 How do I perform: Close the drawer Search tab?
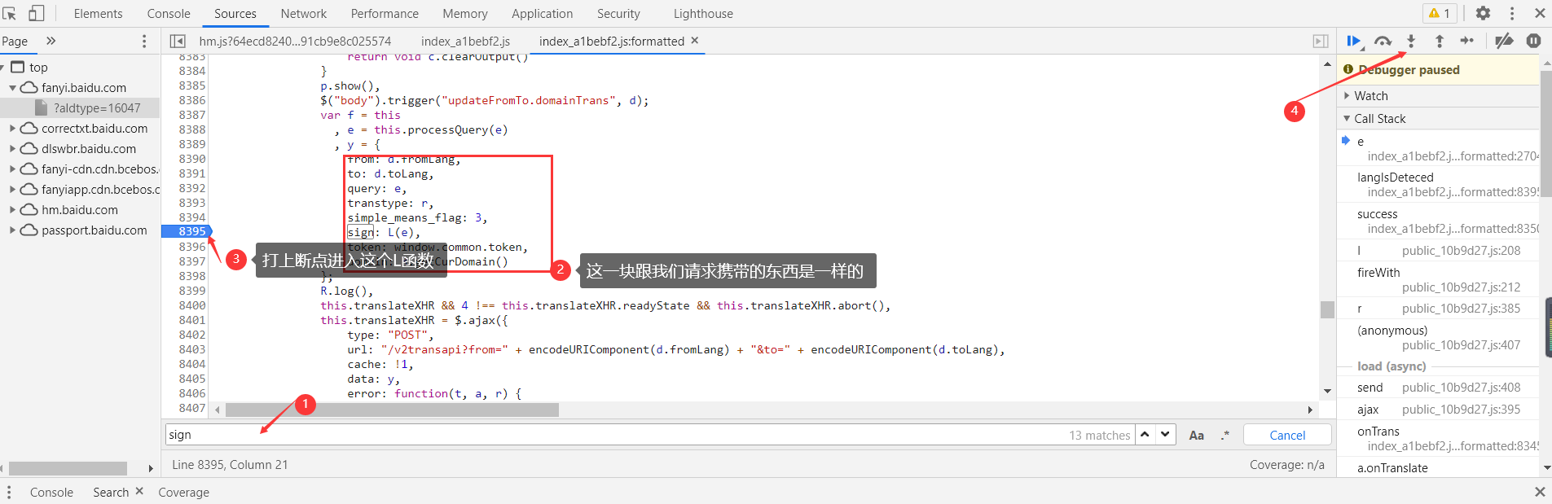coord(139,491)
